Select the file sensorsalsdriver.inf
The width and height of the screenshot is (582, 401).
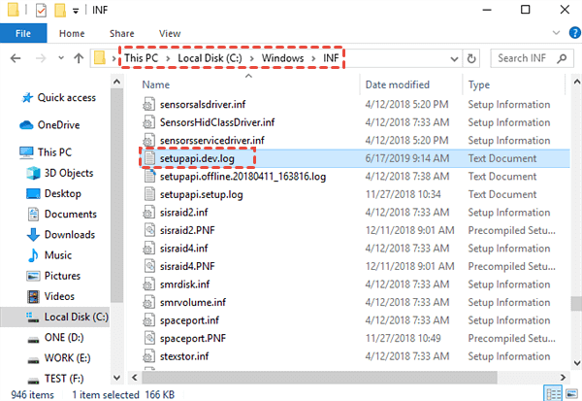pos(203,105)
